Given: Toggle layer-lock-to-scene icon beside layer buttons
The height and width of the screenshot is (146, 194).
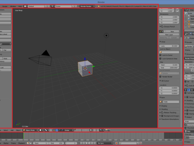Looking at the screenshot, I should point(91,130).
